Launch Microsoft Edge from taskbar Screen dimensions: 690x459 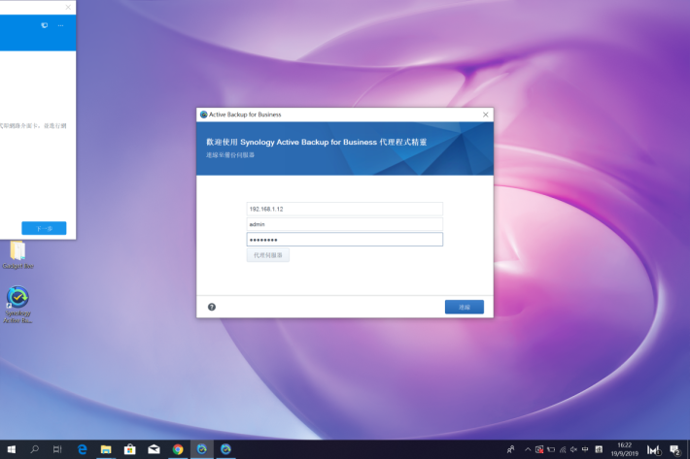click(x=82, y=449)
